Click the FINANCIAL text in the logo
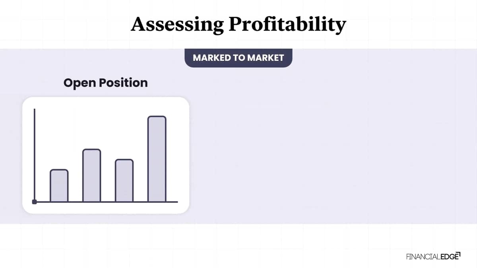Viewport: 477px width, 268px height. coord(423,256)
